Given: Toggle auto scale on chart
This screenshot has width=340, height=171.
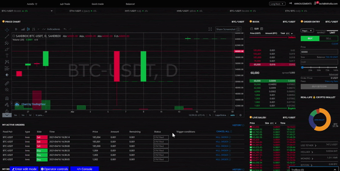Looking at the screenshot, I should point(232,115).
